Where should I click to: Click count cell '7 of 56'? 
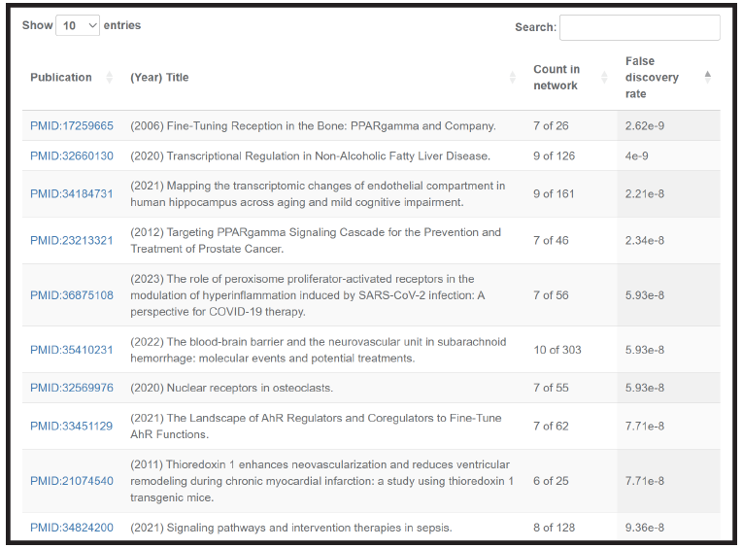click(551, 295)
